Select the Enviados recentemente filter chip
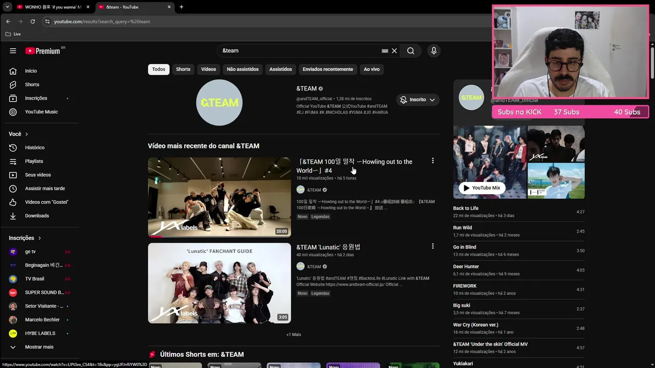Screen dimensions: 655x368 pyautogui.click(x=327, y=69)
